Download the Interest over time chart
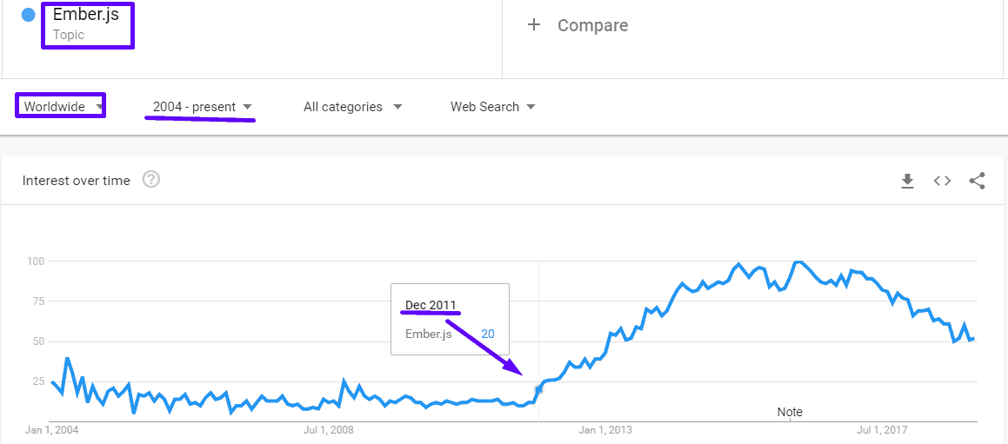The image size is (1008, 444). point(907,181)
